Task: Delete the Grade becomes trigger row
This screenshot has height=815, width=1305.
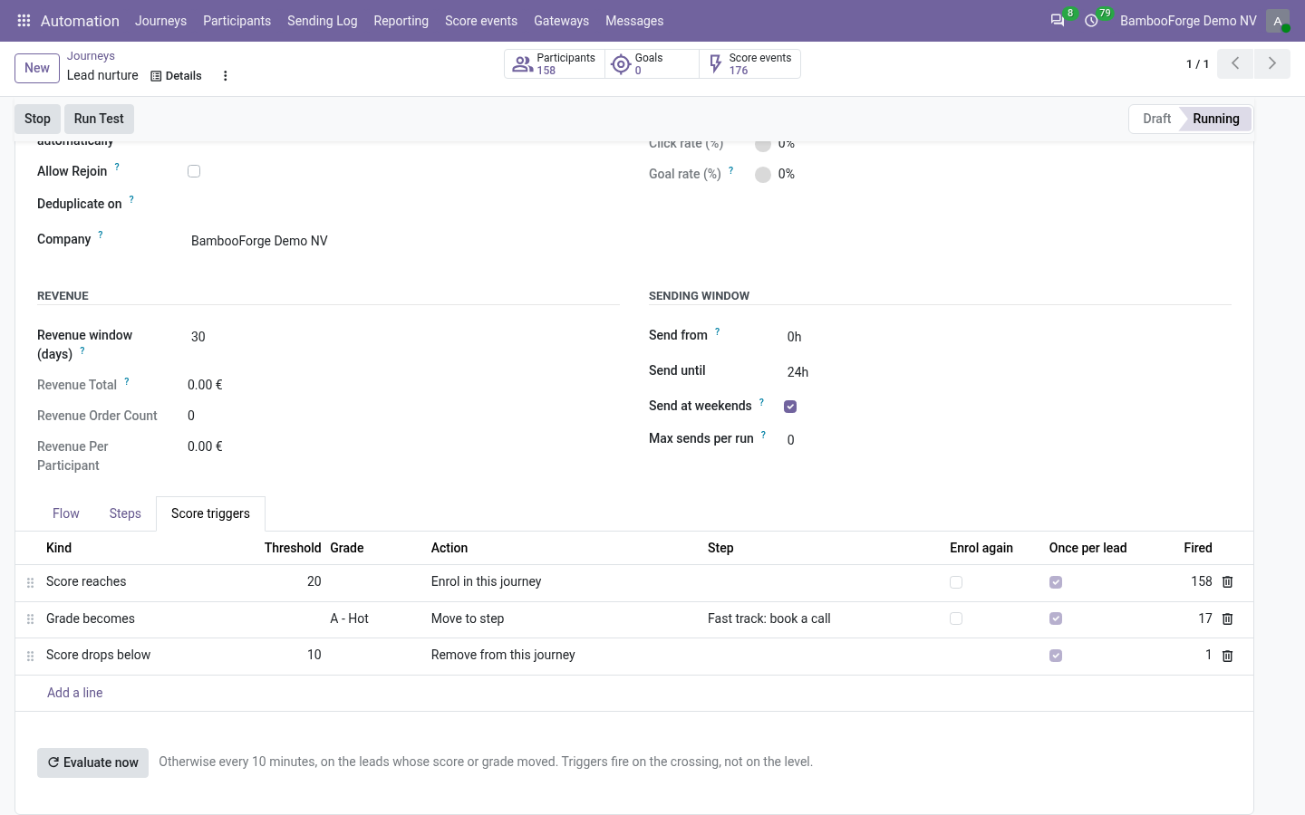Action: (1228, 619)
